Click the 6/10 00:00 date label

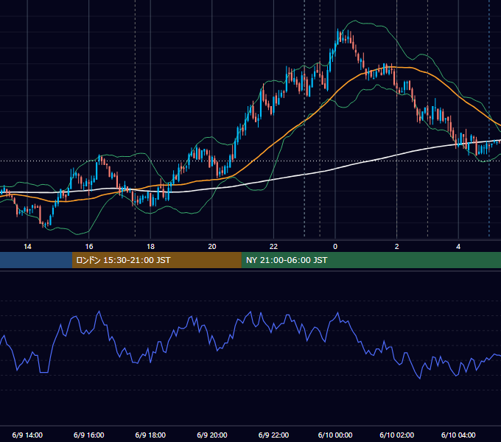(x=335, y=435)
